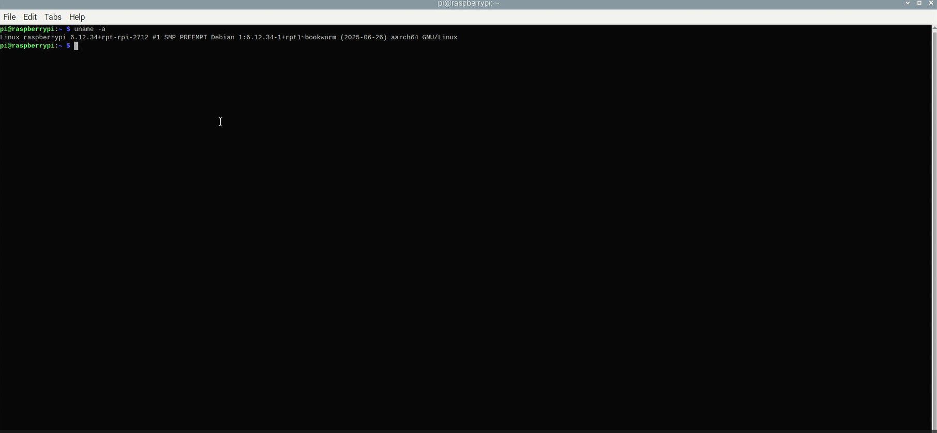Open the Tabs menu

coord(53,17)
